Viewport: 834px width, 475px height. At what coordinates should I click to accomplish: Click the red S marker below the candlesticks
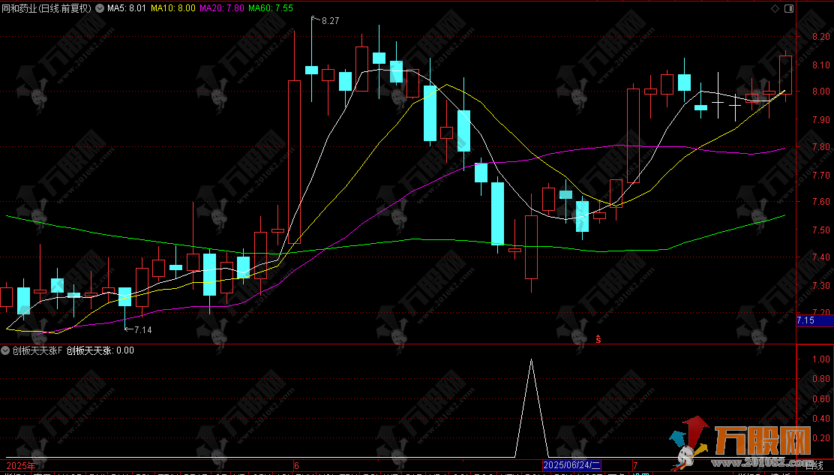click(x=598, y=339)
